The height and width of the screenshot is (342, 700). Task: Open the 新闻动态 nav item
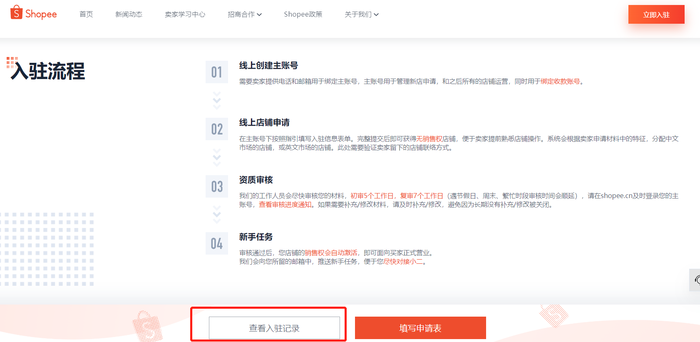point(129,15)
